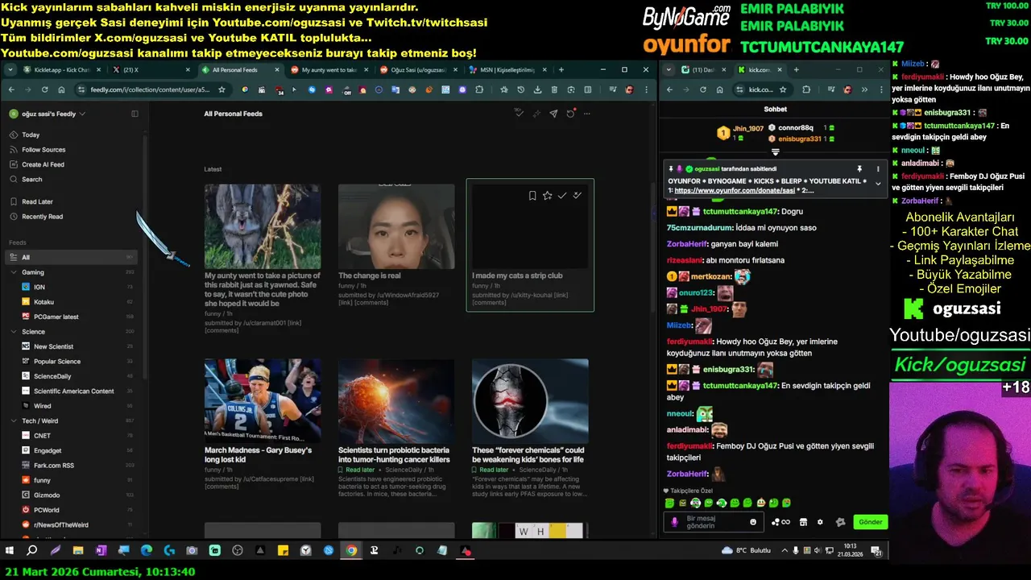Open the emoji picker in the Kick message box
1031x580 pixels.
click(x=753, y=522)
